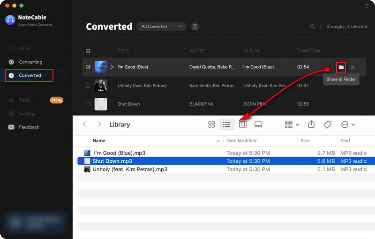The height and width of the screenshot is (239, 375).
Task: Click the New badge beside Tools
Action: [x=56, y=100]
